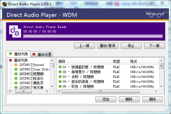The image size is (171, 114).
Task: Click green icon beside LPCD45之陈洁仪
Action: tap(16, 78)
